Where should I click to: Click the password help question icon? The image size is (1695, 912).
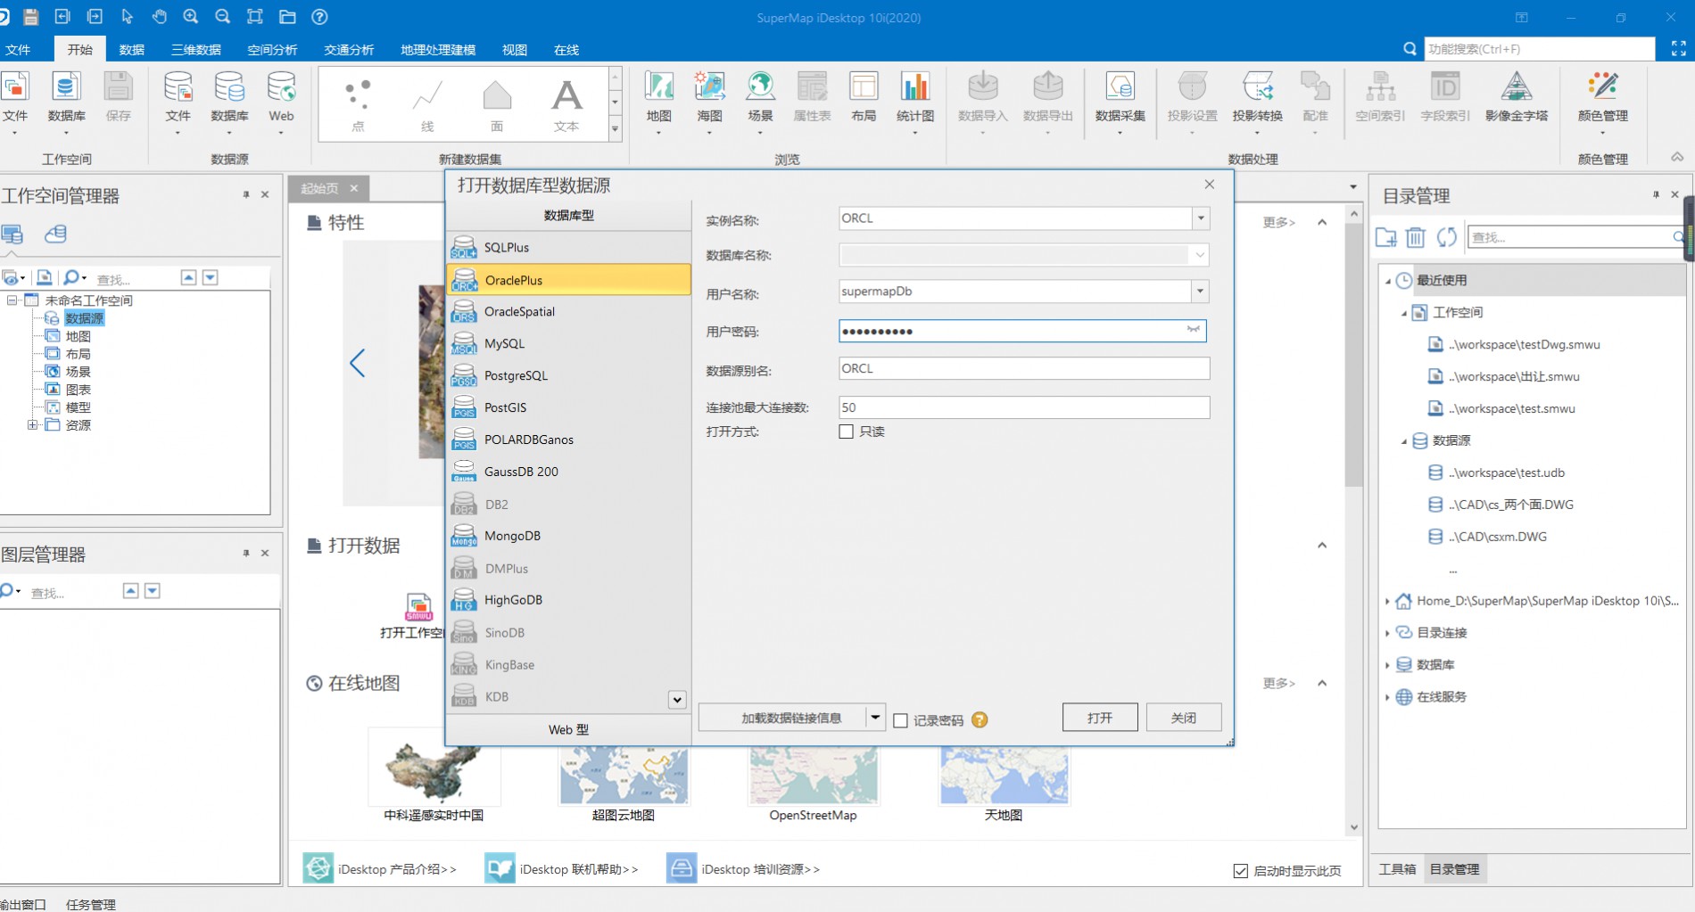(x=980, y=720)
